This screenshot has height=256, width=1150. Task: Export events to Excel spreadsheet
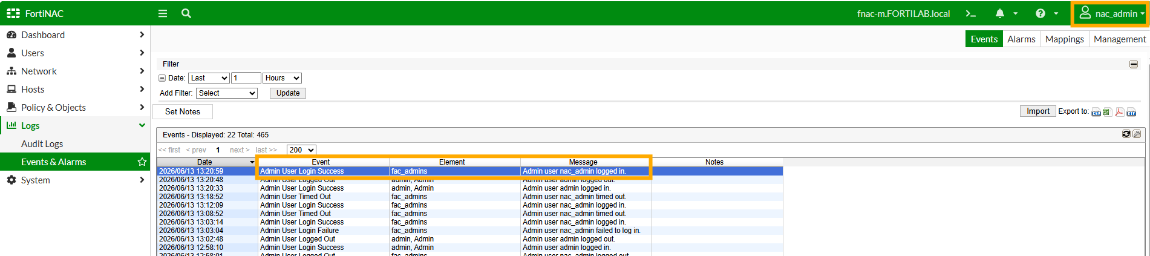(x=1107, y=112)
